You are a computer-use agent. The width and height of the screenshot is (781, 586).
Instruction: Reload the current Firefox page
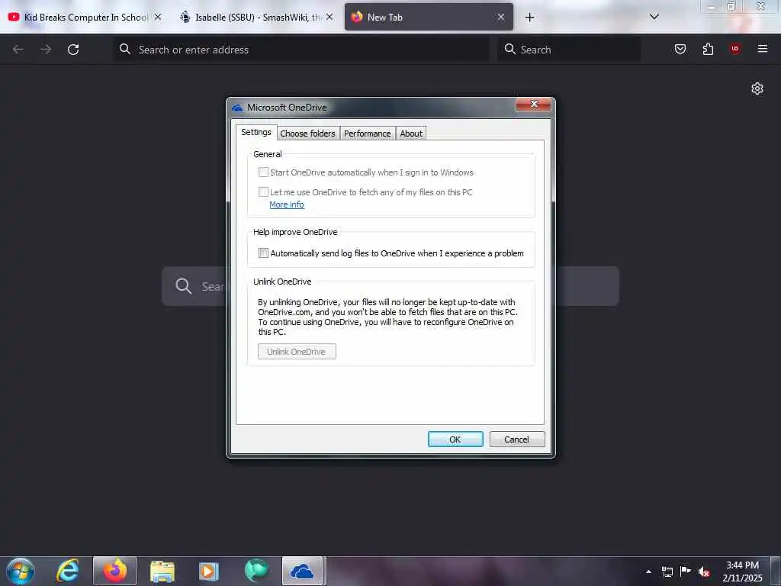tap(73, 50)
